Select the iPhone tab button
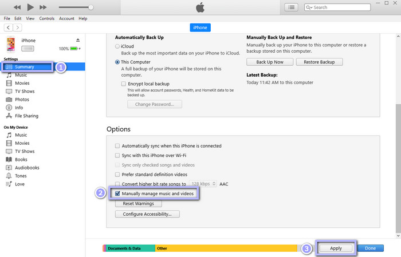 tap(200, 27)
